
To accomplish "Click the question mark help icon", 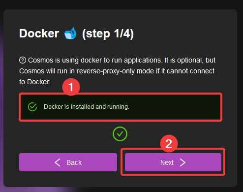I will [x=23, y=60].
